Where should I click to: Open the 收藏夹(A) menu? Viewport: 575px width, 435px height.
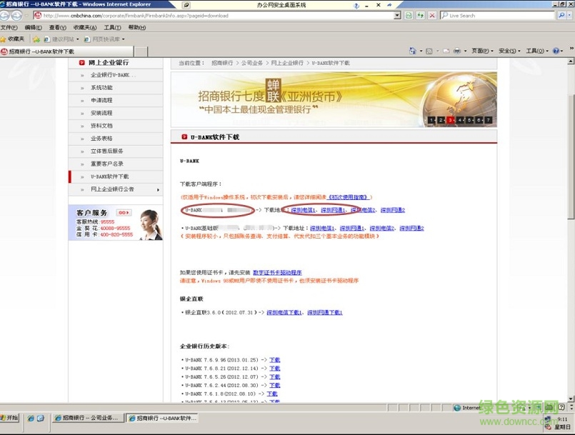tap(85, 28)
